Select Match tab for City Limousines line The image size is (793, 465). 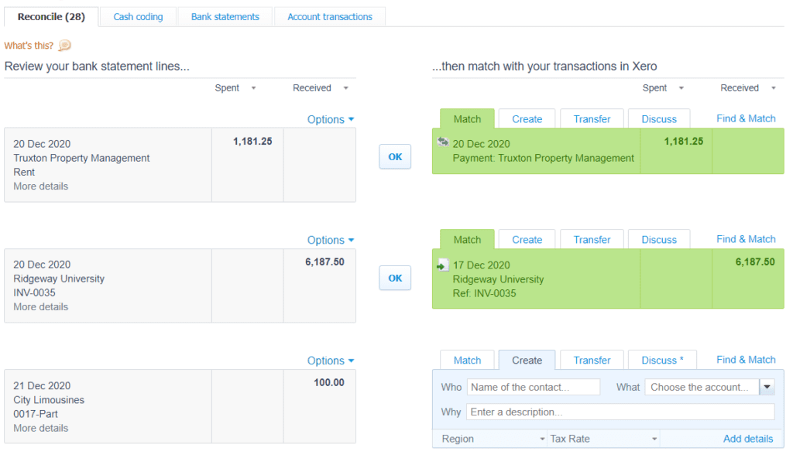pyautogui.click(x=467, y=361)
